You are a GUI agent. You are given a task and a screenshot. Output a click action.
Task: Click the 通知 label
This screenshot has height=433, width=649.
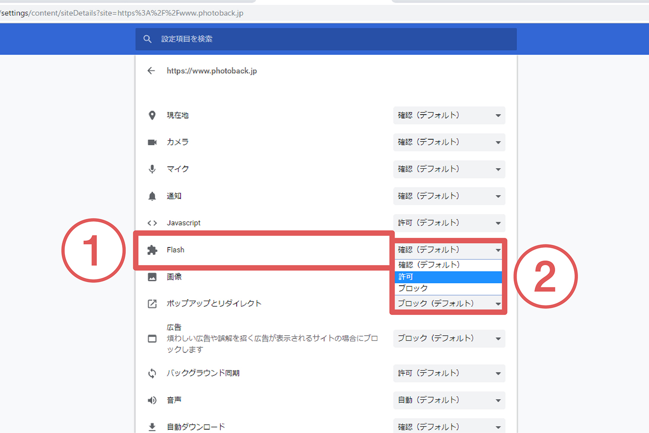coord(174,196)
